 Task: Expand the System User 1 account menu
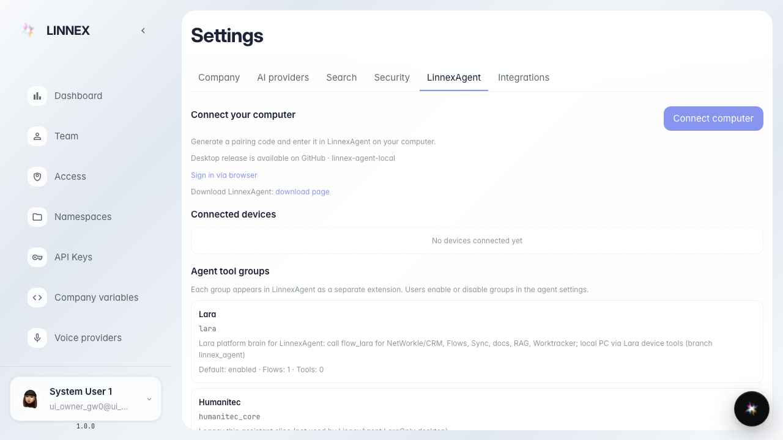149,399
